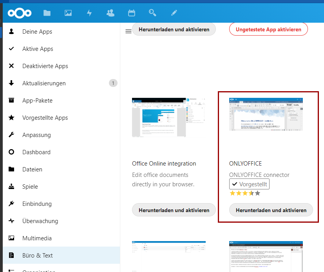Click the search magnifier icon in header
Viewport: 324px width, 272px height.
[152, 13]
